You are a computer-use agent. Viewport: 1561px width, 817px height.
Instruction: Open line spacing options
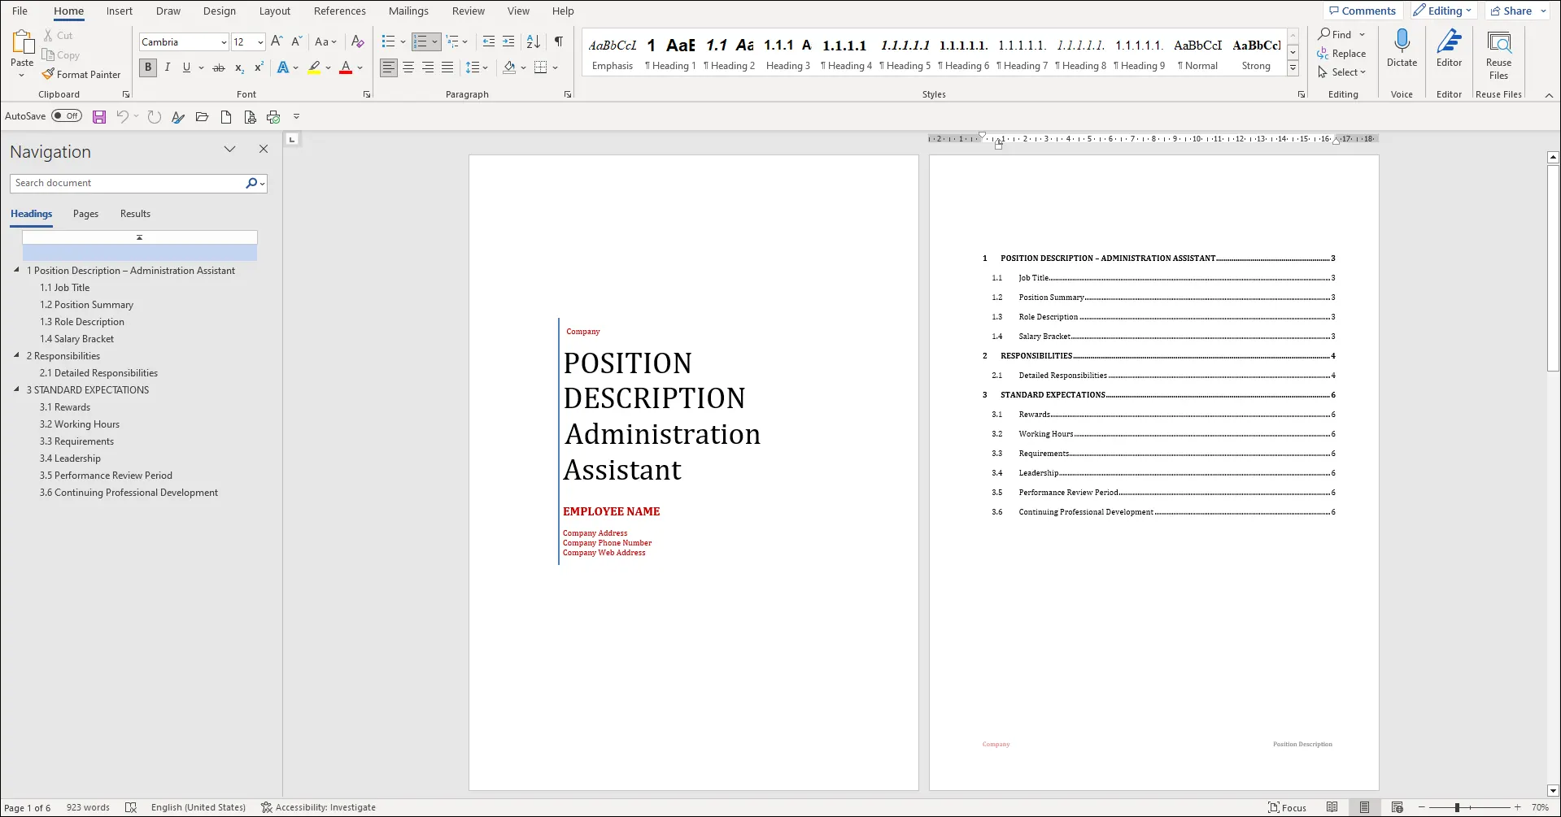[x=476, y=67]
